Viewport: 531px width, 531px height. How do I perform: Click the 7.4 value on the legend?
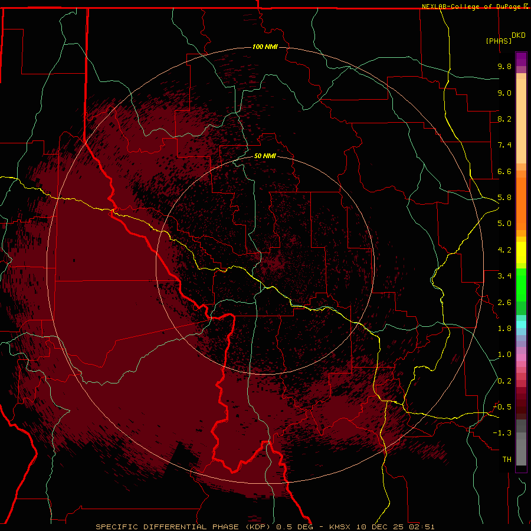[504, 145]
